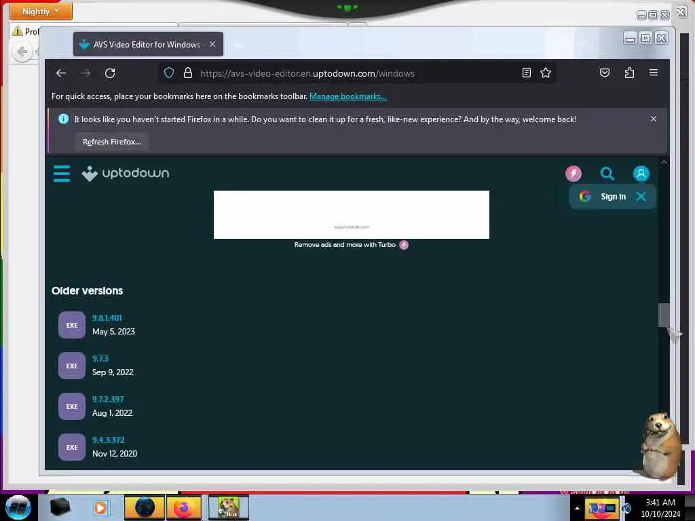Click EXE icon beside Aug 1, 2022

click(72, 406)
